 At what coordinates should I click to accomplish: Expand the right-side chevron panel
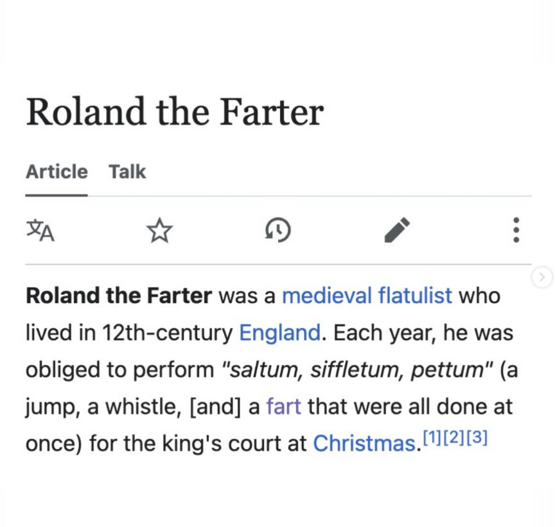[x=543, y=276]
